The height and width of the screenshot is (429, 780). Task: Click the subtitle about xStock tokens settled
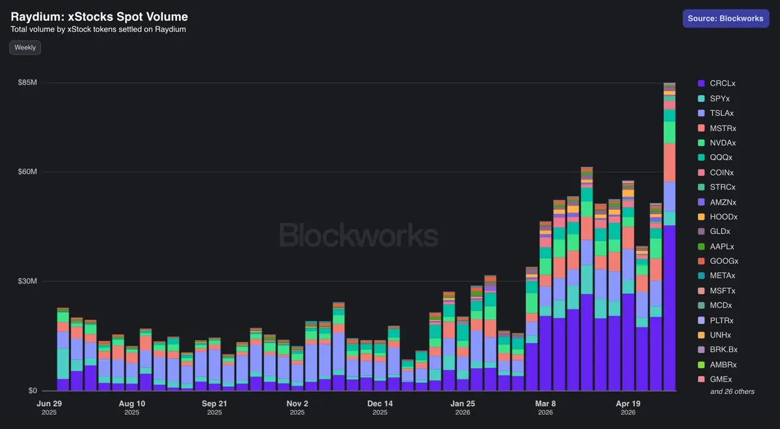pos(98,29)
